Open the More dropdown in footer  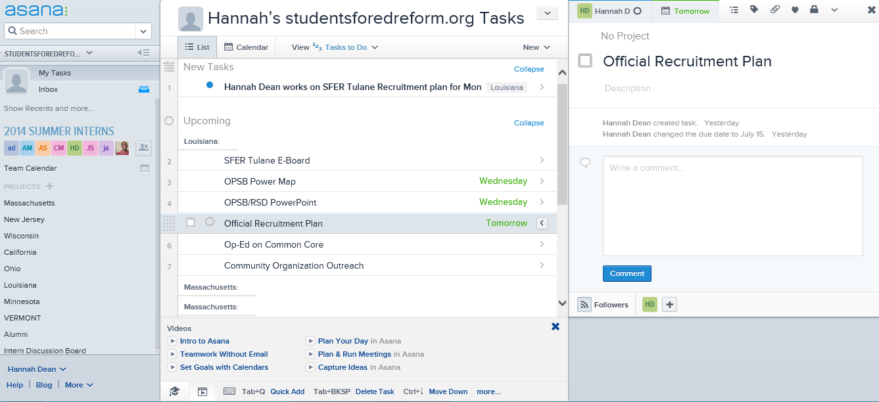point(79,385)
